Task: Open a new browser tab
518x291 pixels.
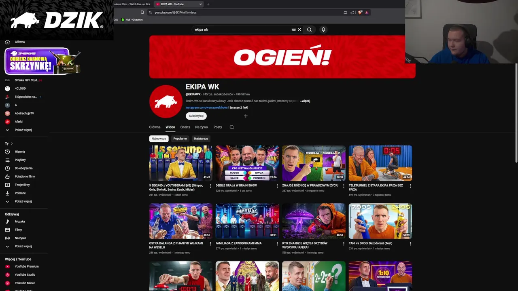Action: pos(208,4)
